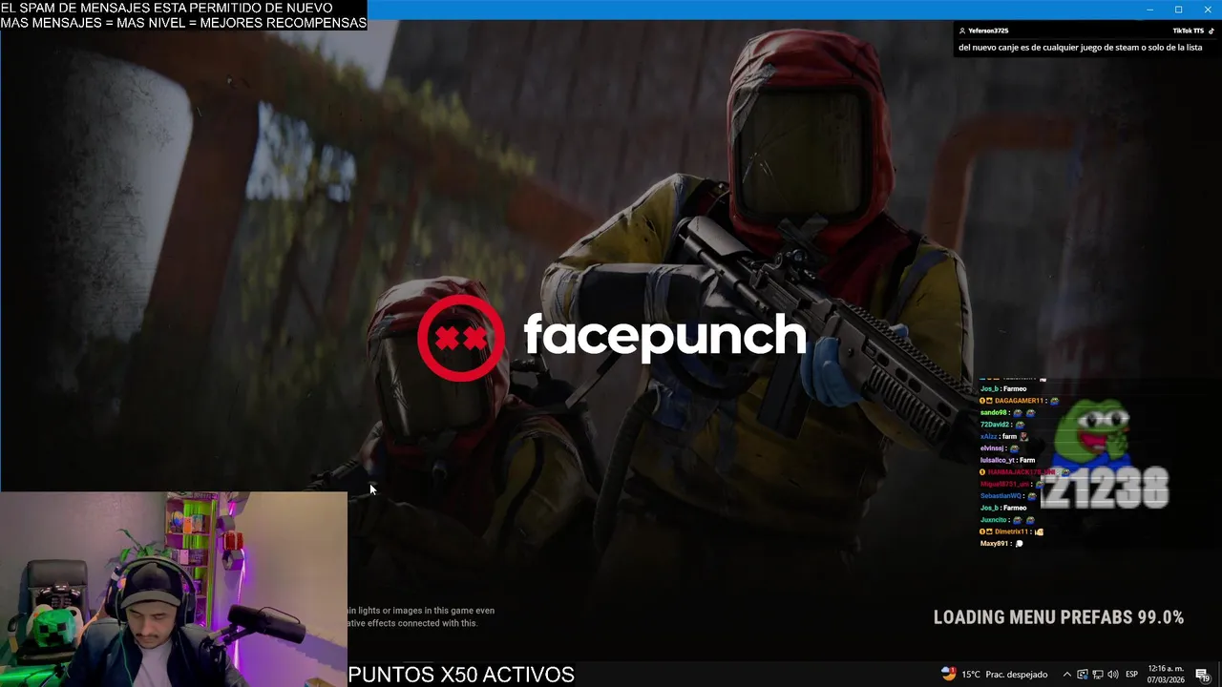Click the PUNTOS X50 ACTIVOS banner text
1222x687 pixels.
click(461, 675)
